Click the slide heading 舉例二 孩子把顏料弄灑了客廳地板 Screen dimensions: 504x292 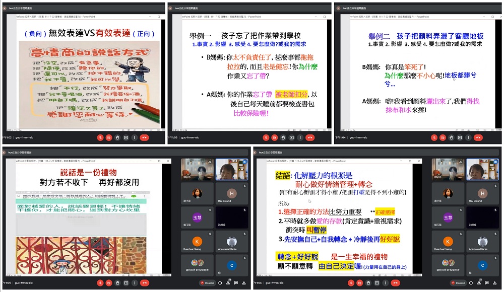pos(426,36)
